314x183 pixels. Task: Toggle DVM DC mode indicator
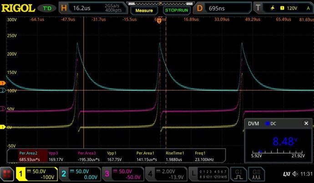click(271, 124)
